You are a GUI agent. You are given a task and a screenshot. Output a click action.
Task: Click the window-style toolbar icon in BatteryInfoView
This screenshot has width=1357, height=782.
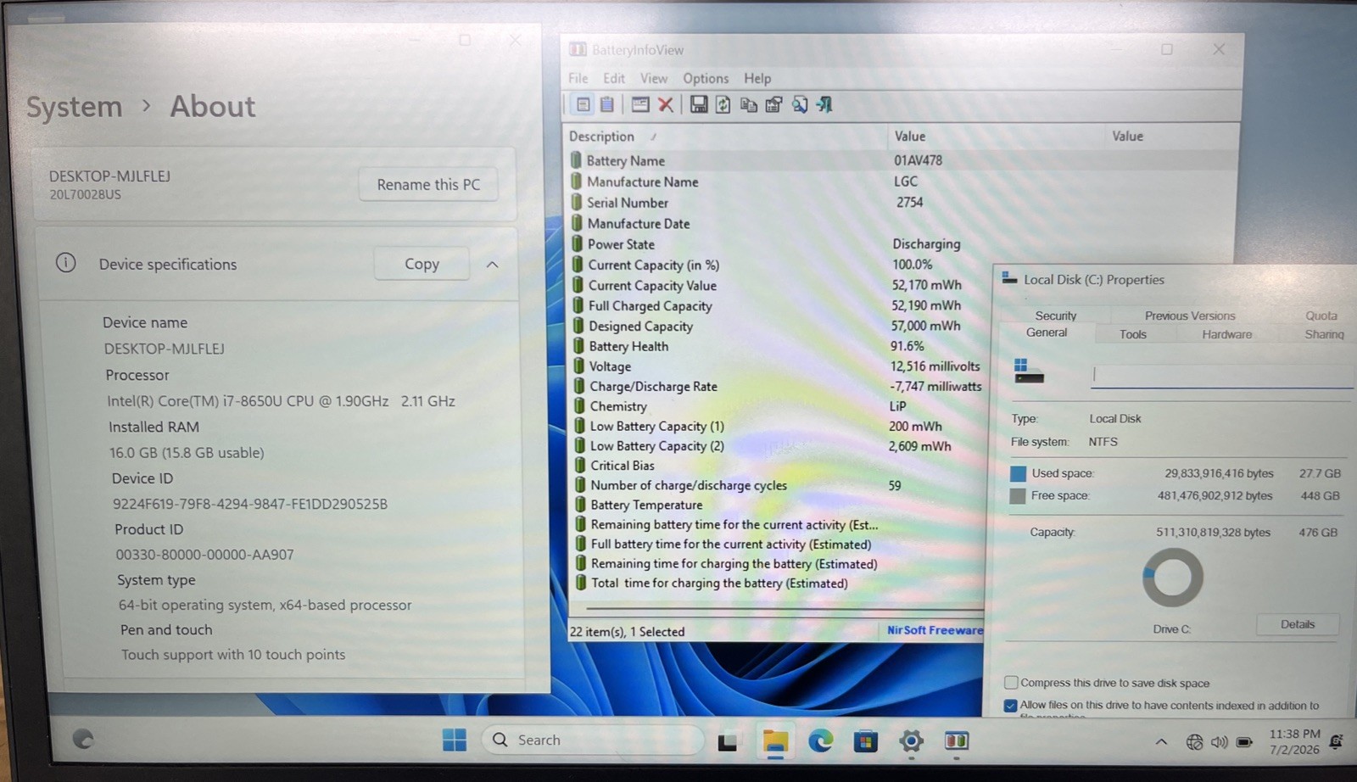(x=640, y=104)
